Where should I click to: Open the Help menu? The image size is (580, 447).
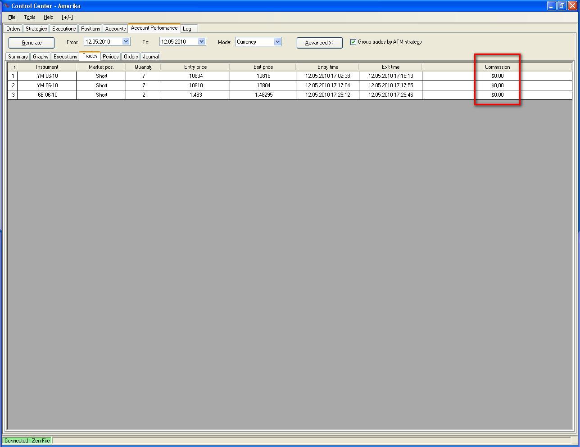click(49, 17)
